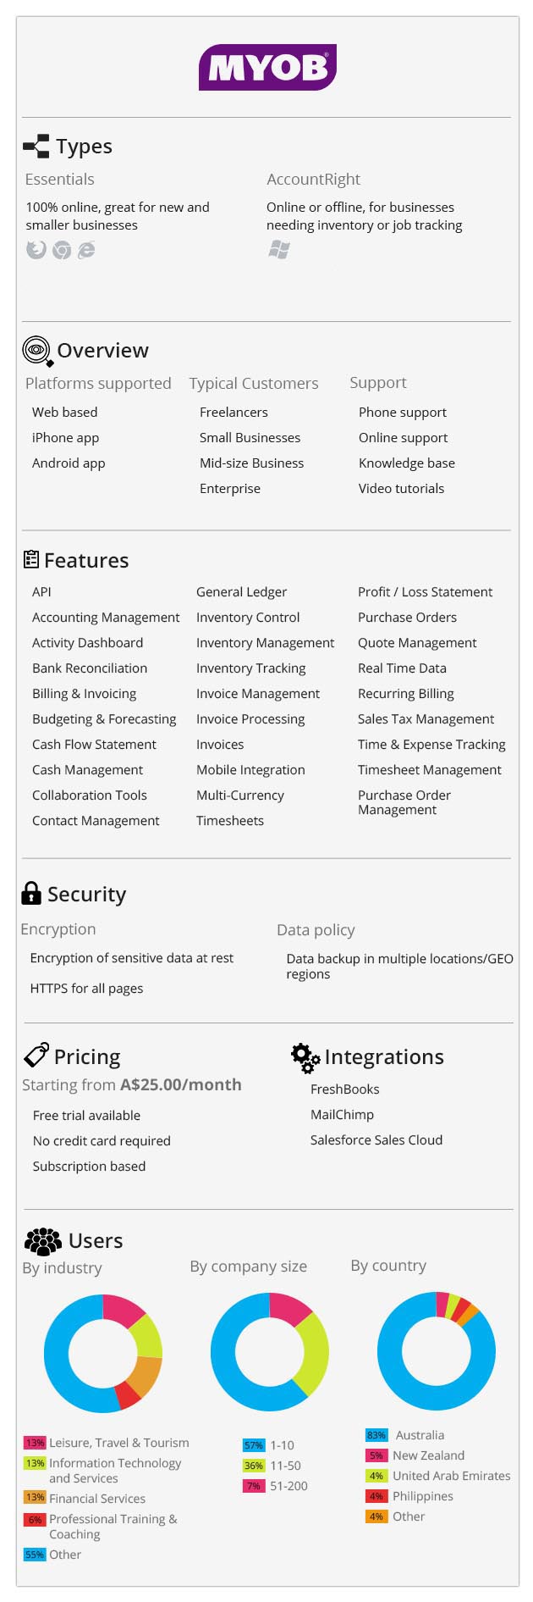Screen dimensions: 533x1602
Task: Click the Chrome browser icon under Essentials
Action: [x=62, y=249]
